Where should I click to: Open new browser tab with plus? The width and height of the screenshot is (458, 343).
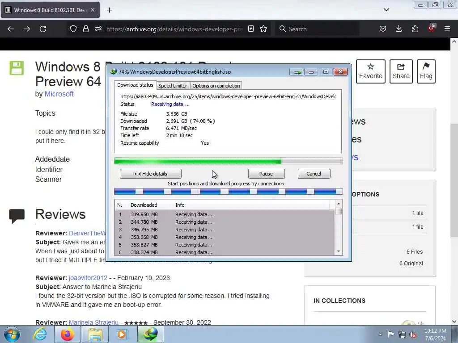coord(109,10)
